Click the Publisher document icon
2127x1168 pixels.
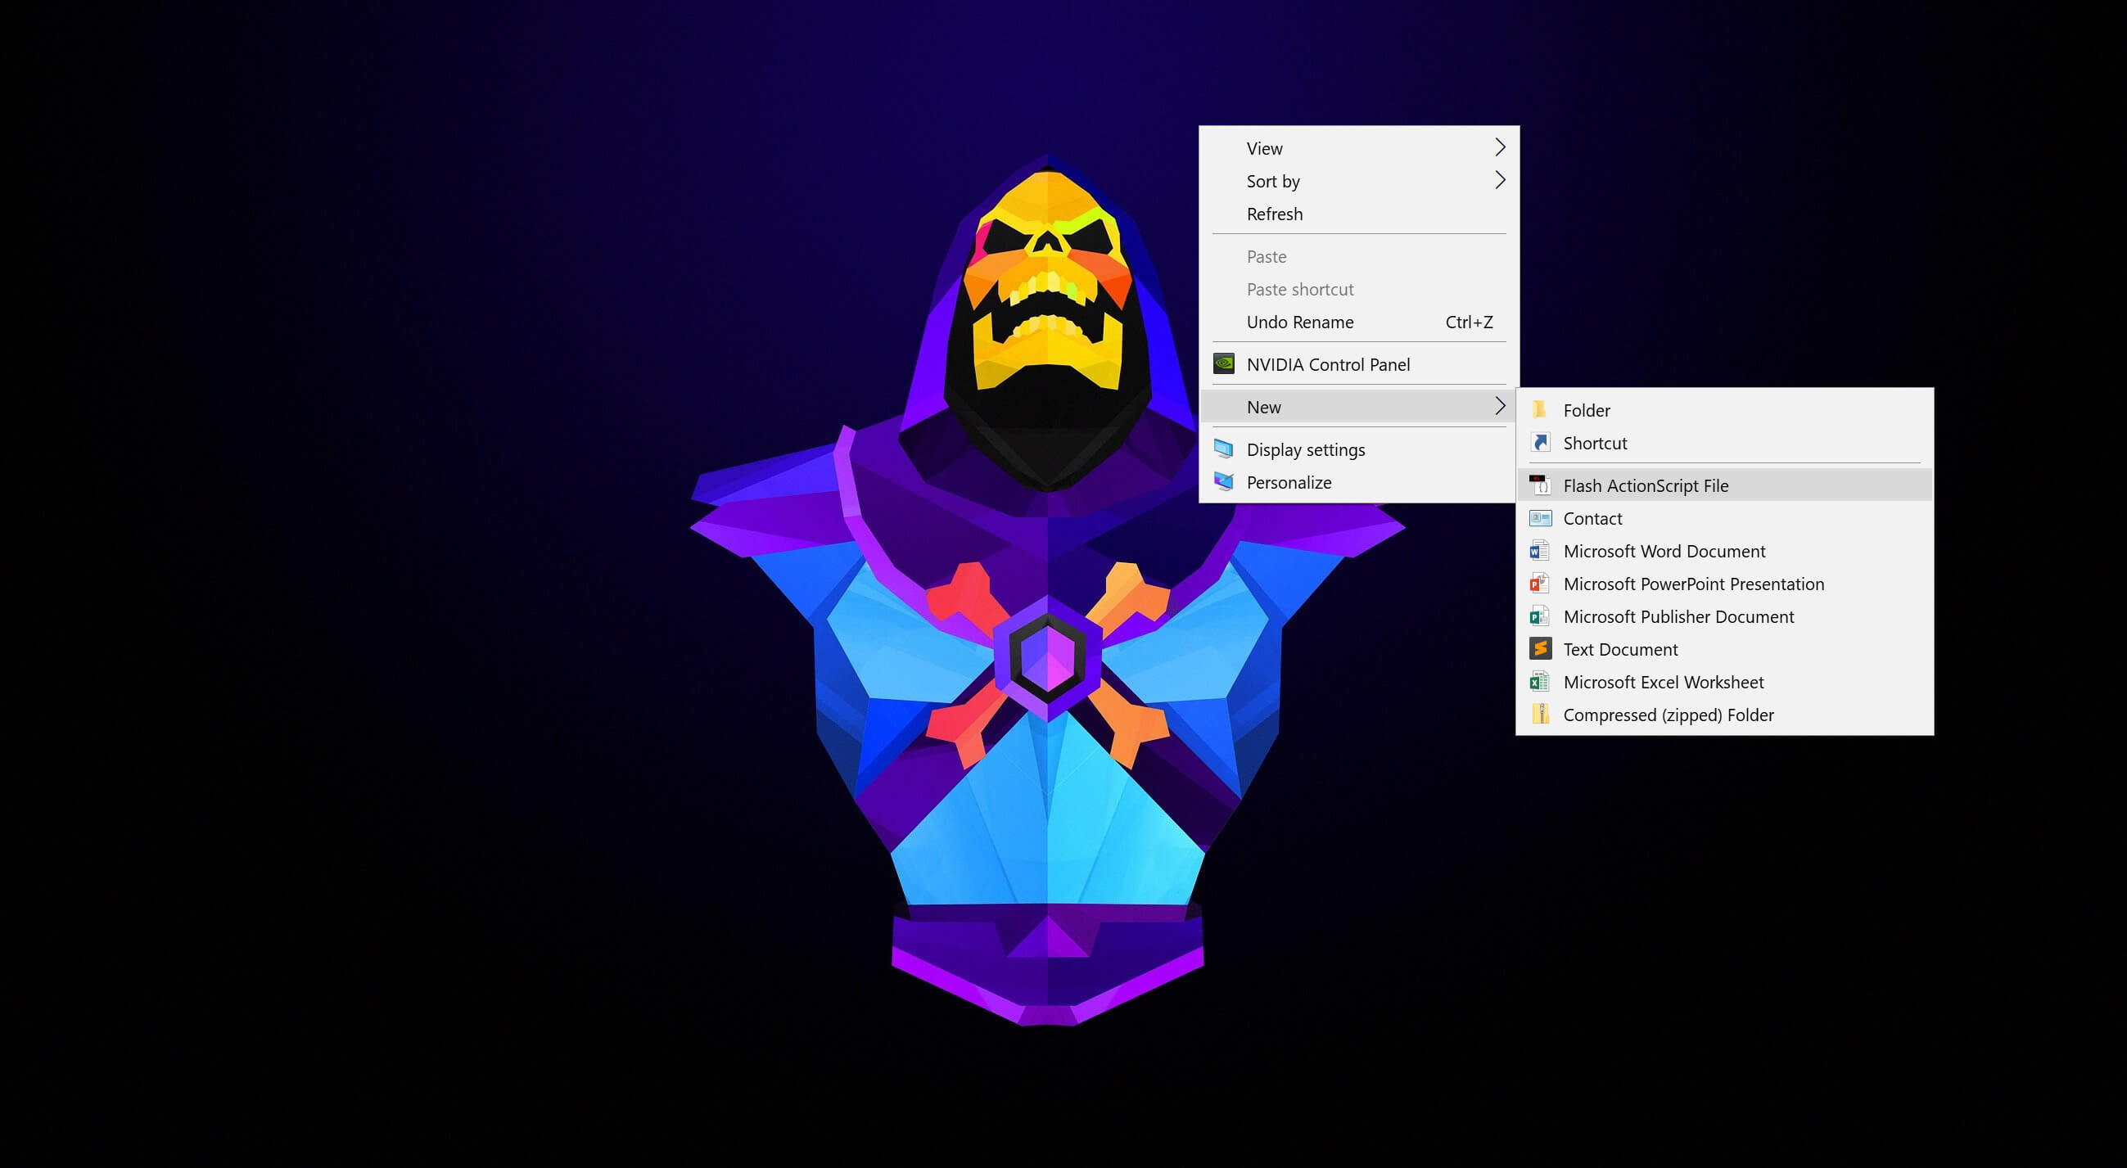click(1539, 616)
